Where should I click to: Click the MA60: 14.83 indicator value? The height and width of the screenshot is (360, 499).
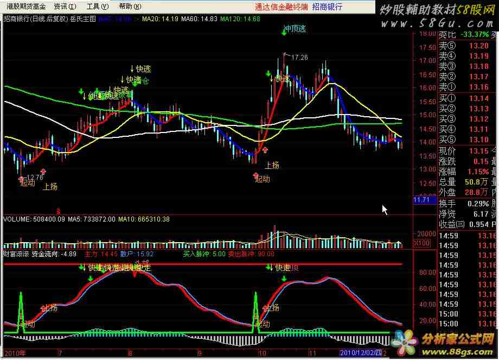click(199, 19)
